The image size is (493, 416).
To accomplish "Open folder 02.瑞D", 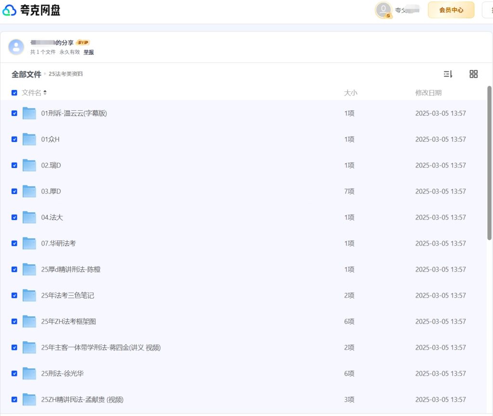I will 51,166.
